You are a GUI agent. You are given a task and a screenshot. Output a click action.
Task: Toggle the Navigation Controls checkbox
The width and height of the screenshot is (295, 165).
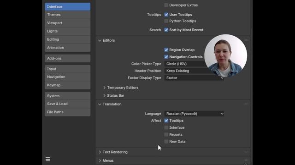pyautogui.click(x=166, y=57)
